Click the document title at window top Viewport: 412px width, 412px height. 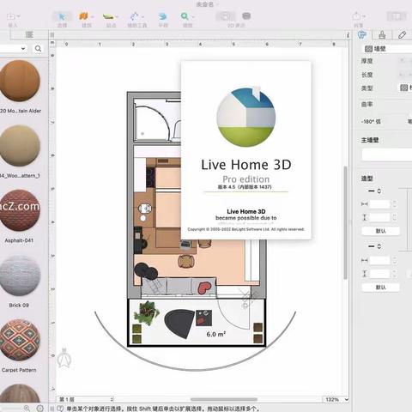tap(205, 4)
